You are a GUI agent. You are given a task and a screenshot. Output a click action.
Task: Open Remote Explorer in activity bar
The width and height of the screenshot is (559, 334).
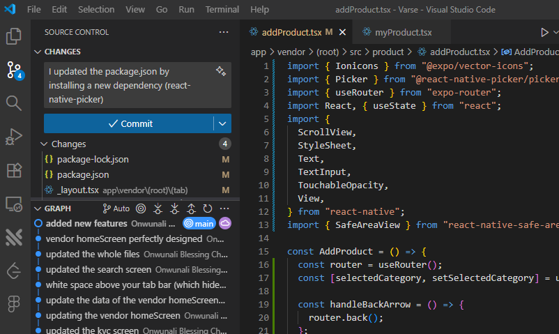click(x=14, y=204)
